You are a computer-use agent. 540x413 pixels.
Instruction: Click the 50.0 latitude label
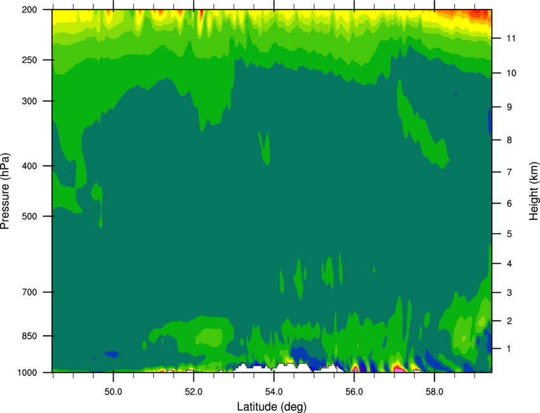[113, 392]
